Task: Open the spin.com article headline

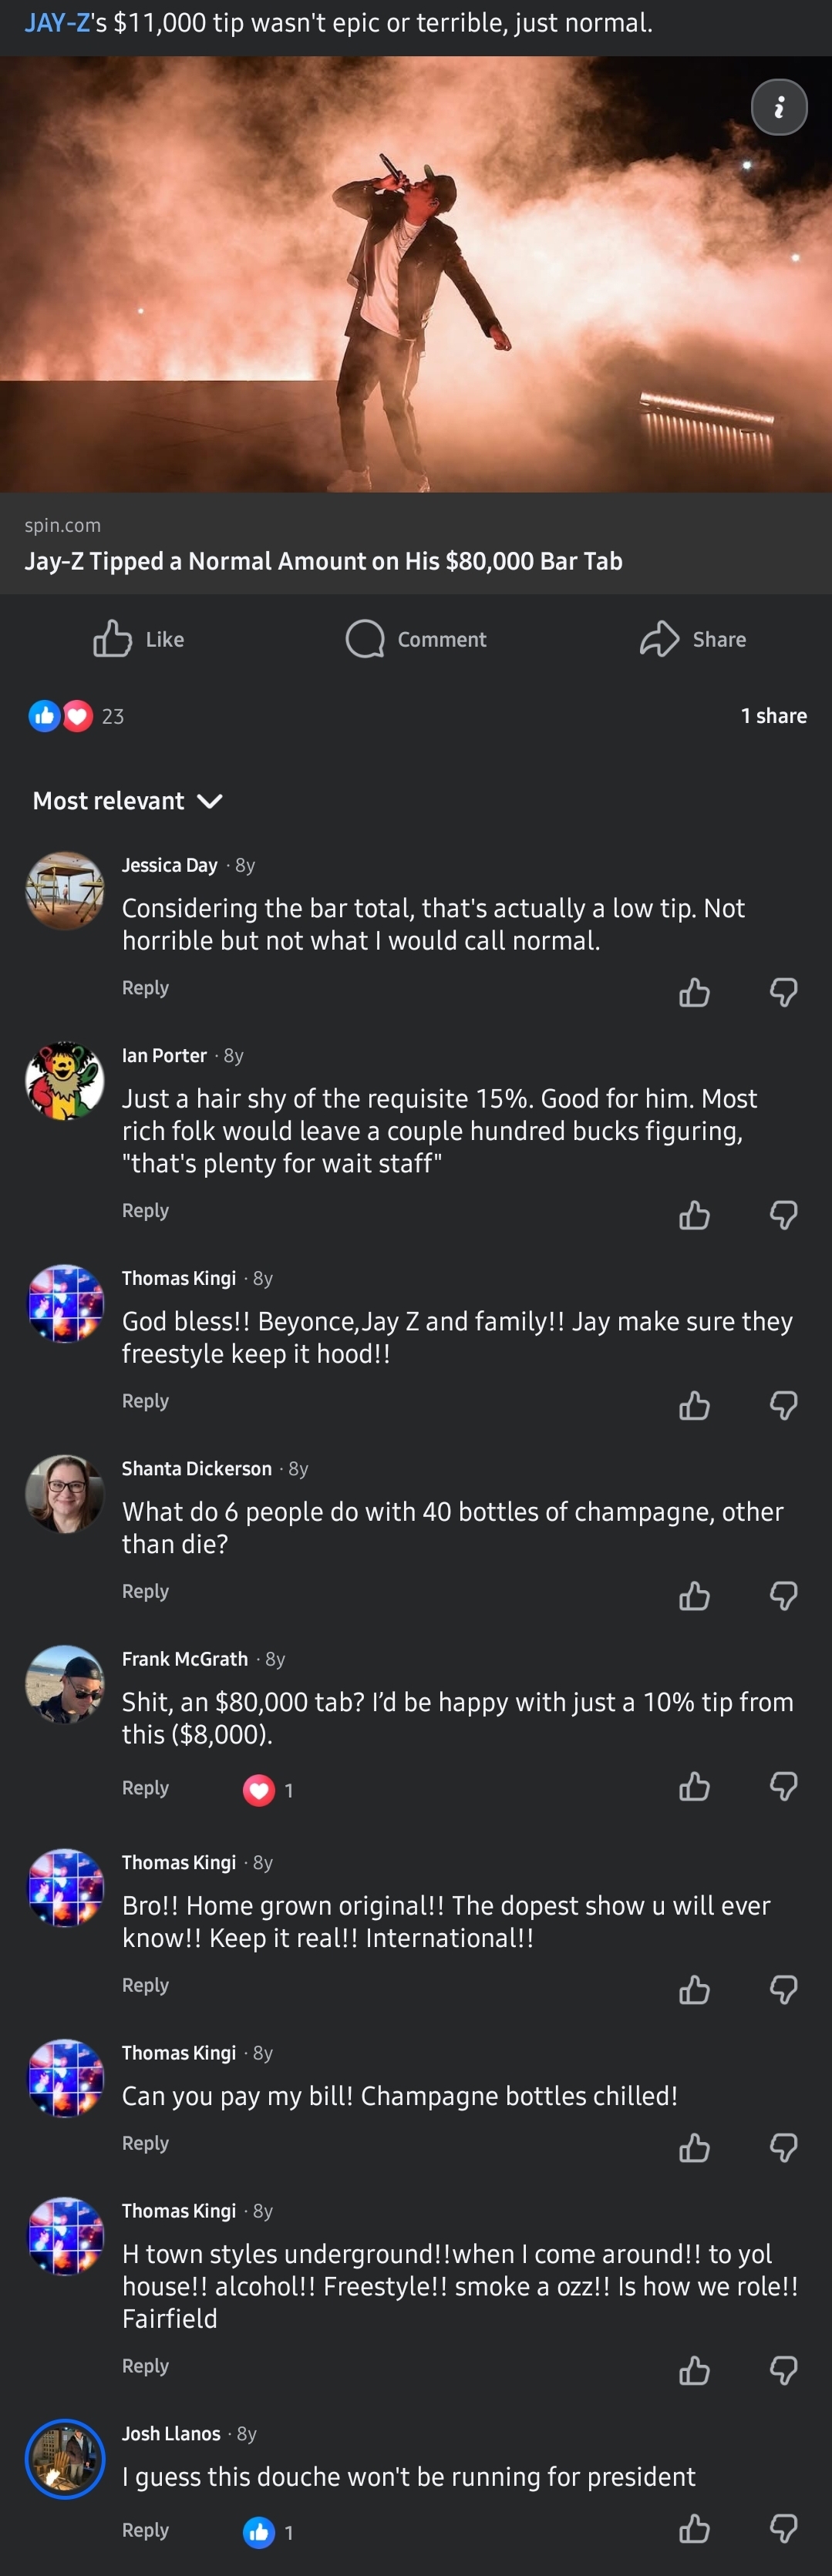Action: [323, 561]
